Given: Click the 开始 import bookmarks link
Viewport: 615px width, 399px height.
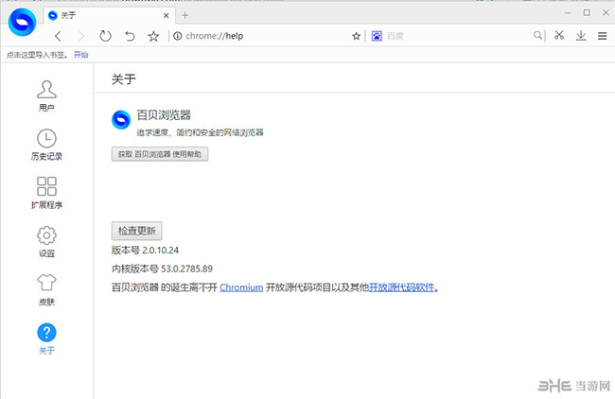Looking at the screenshot, I should coord(80,55).
